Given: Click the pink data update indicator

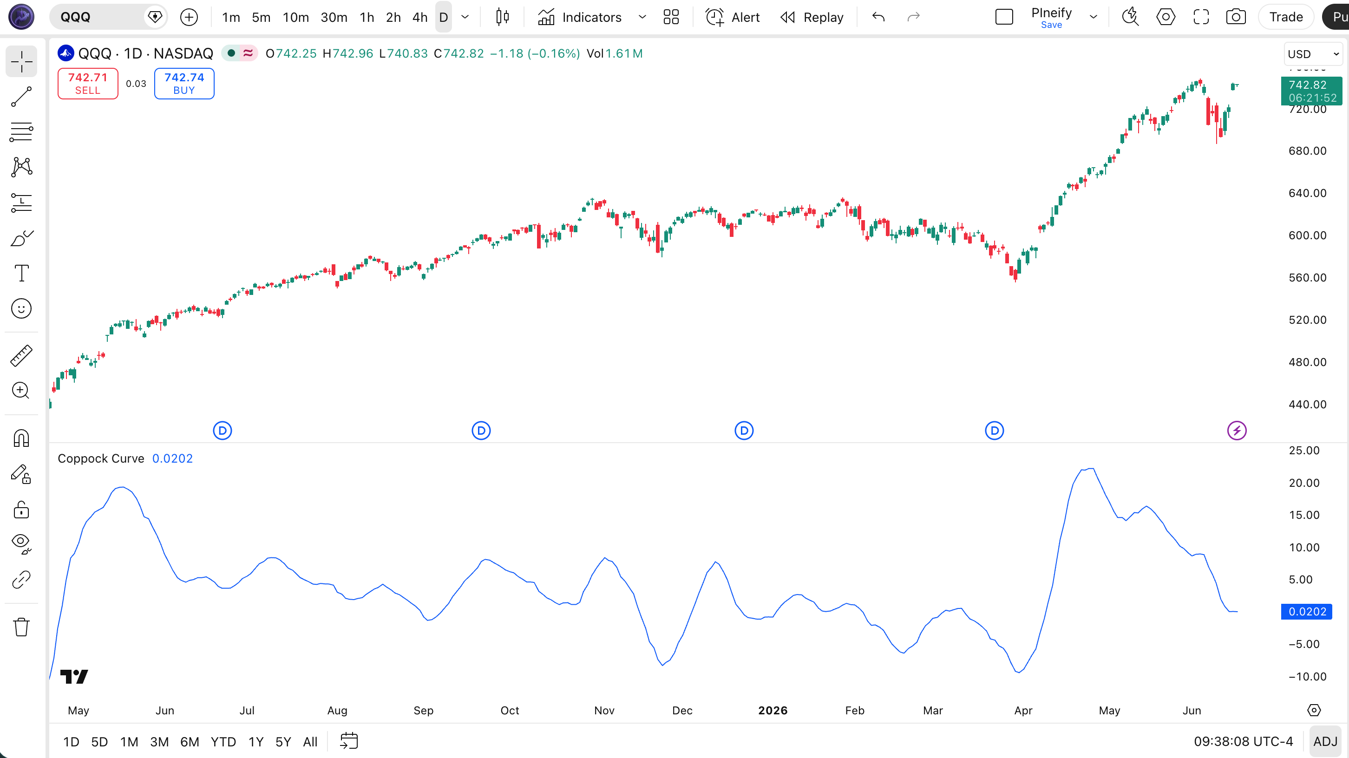Looking at the screenshot, I should (248, 53).
